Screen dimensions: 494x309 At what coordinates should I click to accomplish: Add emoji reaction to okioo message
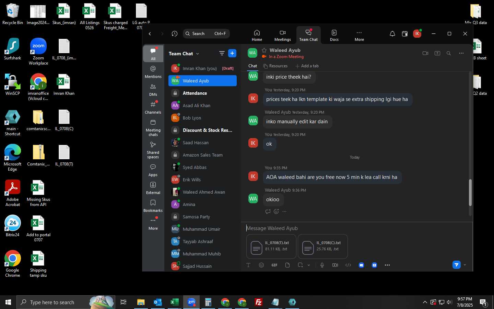(276, 211)
